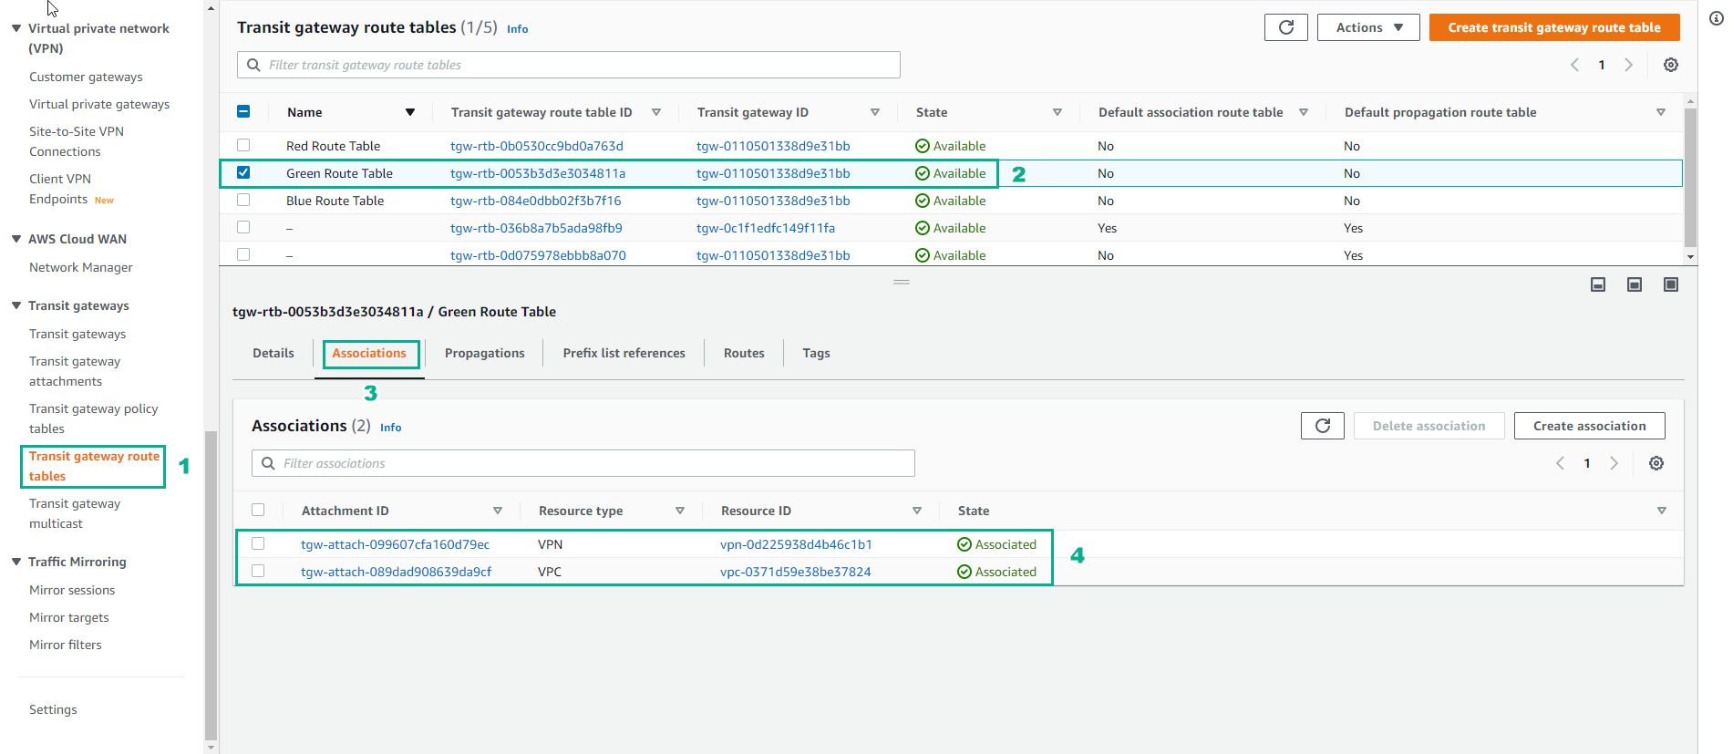The image size is (1733, 754).
Task: Set split panel to half height
Action: point(1635,284)
